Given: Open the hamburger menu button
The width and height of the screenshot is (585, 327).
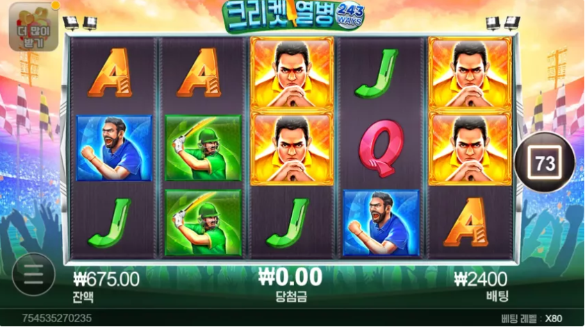Looking at the screenshot, I should point(33,275).
